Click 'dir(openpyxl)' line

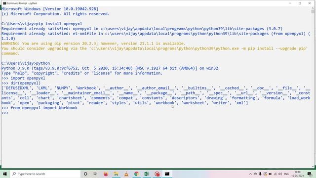point(21,83)
